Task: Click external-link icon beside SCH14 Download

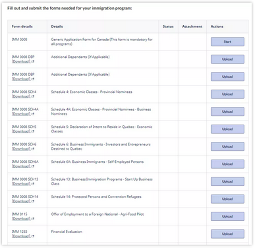Action: coord(33,201)
